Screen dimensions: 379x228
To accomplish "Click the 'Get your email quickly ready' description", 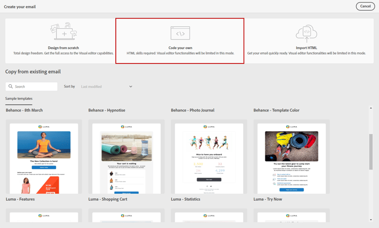I will coord(307,53).
